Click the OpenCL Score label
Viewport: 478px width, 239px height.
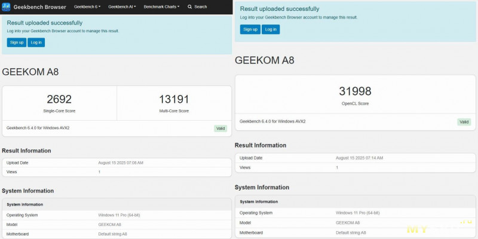click(355, 103)
